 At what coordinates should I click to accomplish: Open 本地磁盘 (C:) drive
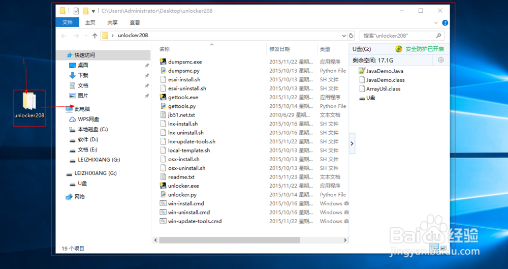pos(88,129)
